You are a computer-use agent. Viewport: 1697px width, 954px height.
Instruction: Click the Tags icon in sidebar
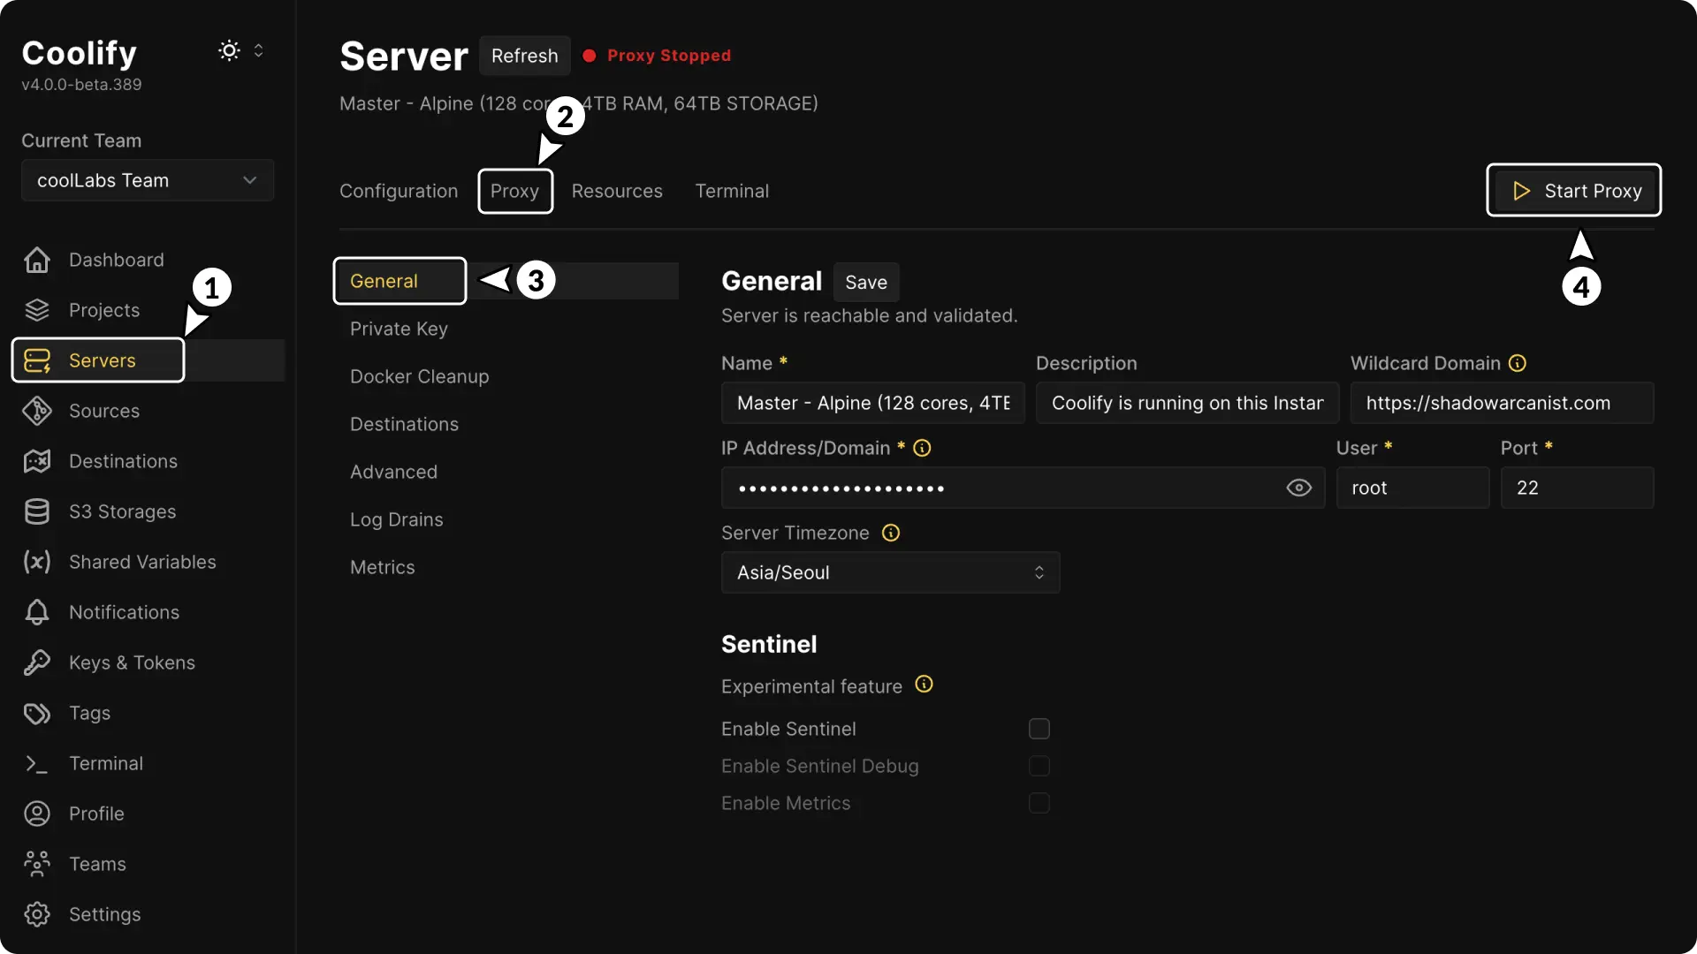tap(37, 713)
